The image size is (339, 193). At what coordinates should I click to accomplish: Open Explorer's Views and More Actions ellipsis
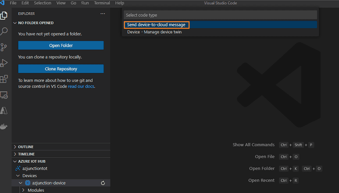pos(103,14)
